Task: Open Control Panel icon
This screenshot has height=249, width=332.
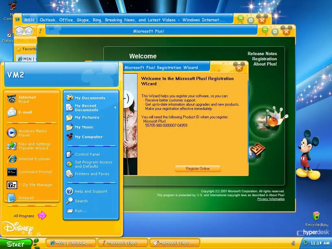Action: [x=69, y=154]
